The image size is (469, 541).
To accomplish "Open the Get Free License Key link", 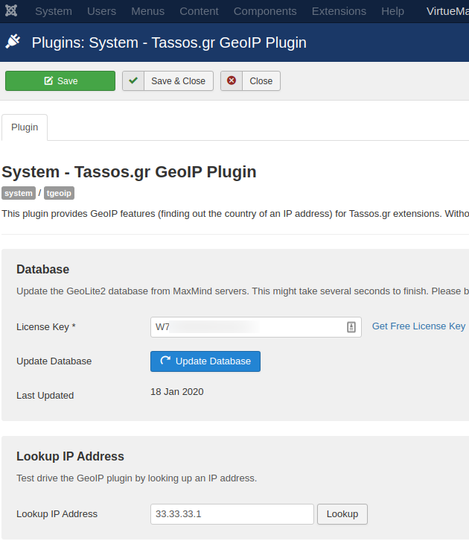I will pos(418,326).
